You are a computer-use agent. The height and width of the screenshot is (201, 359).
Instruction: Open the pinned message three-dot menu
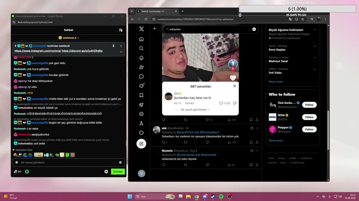pos(121,46)
